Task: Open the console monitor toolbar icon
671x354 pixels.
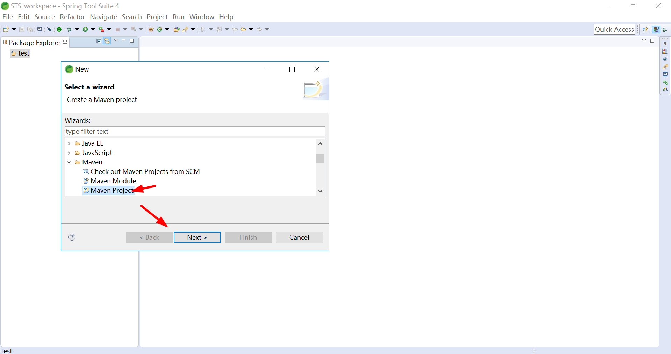Action: tap(40, 29)
